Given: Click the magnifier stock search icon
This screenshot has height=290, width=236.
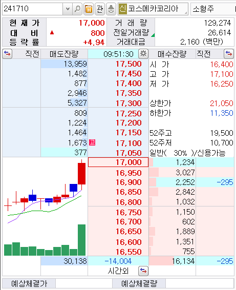Looking at the screenshot, I should [x=77, y=9].
